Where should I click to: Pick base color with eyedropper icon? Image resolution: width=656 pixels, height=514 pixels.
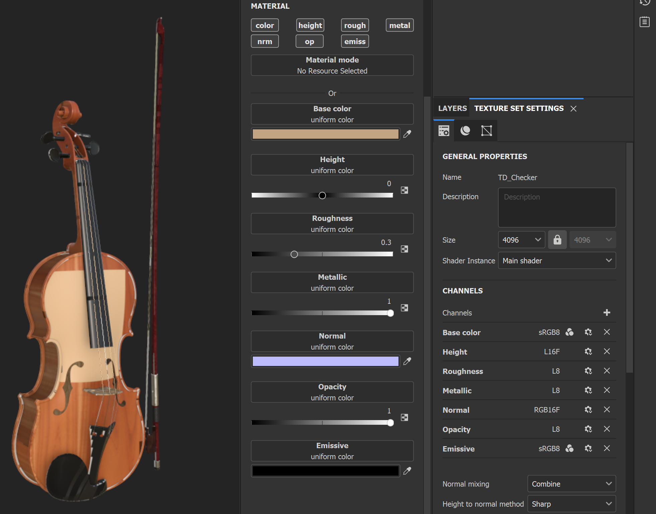pyautogui.click(x=407, y=134)
